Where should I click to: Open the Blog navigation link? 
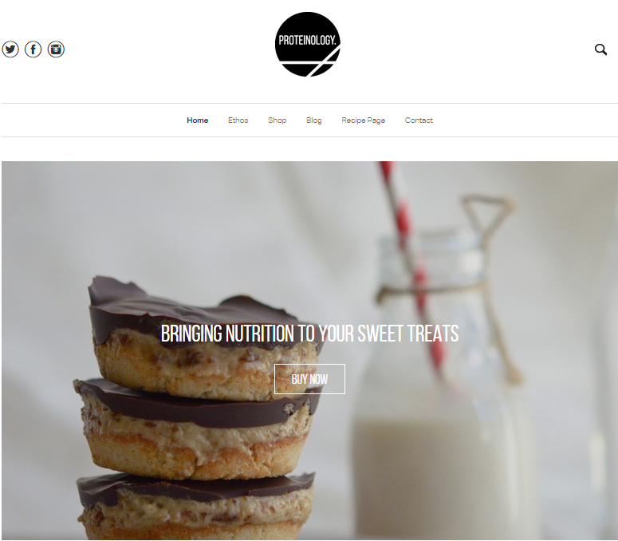313,120
